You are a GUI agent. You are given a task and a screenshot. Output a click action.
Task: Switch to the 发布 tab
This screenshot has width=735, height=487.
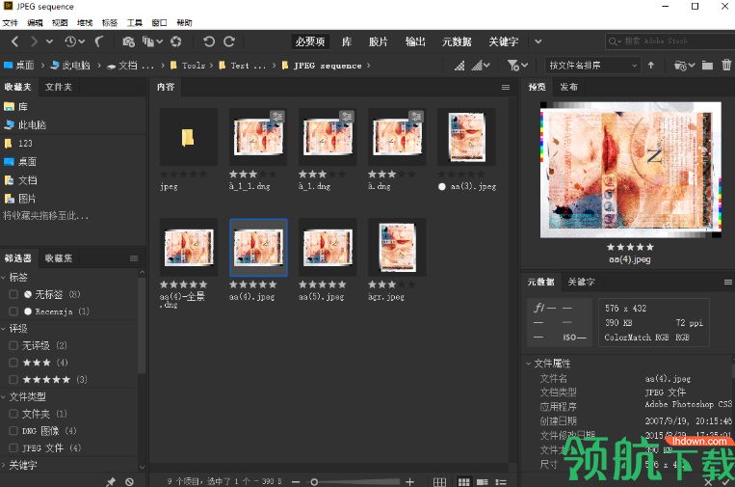click(x=568, y=87)
